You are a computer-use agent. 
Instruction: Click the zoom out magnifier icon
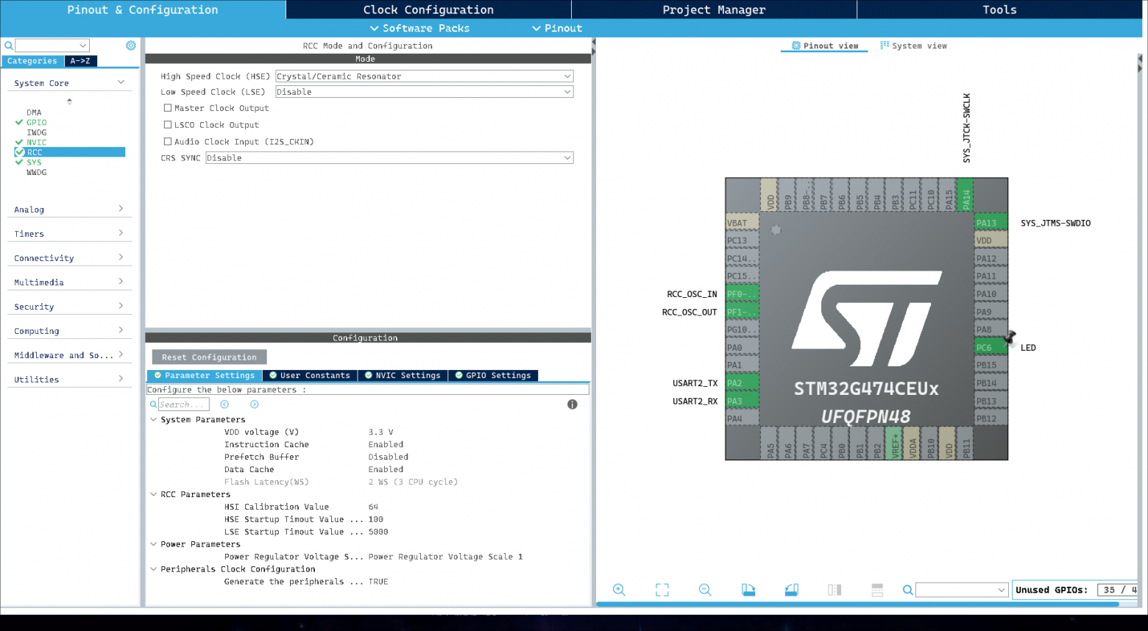(x=705, y=590)
